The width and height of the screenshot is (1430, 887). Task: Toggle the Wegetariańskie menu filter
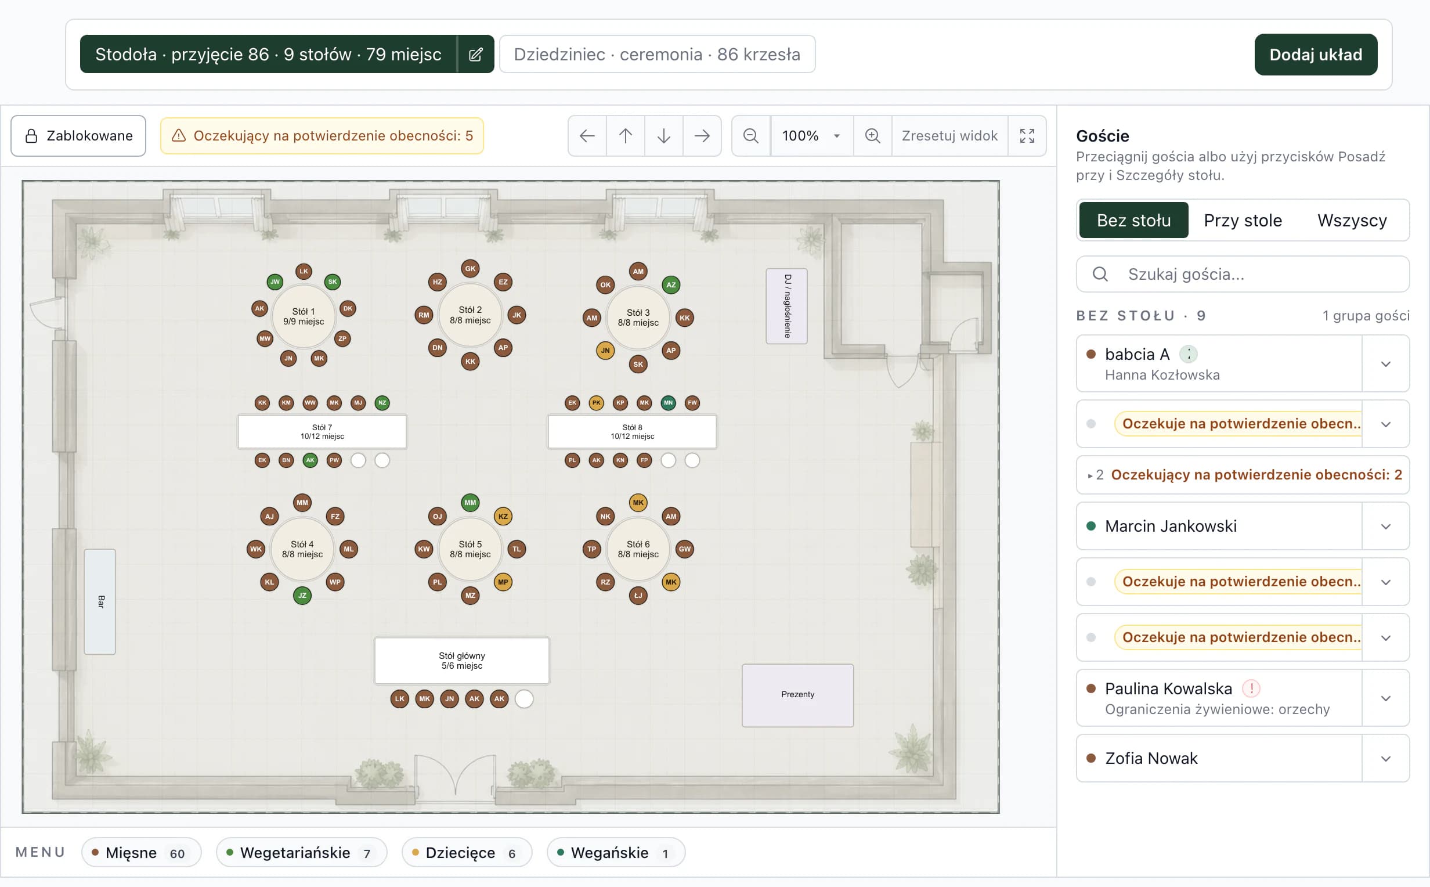pyautogui.click(x=301, y=852)
